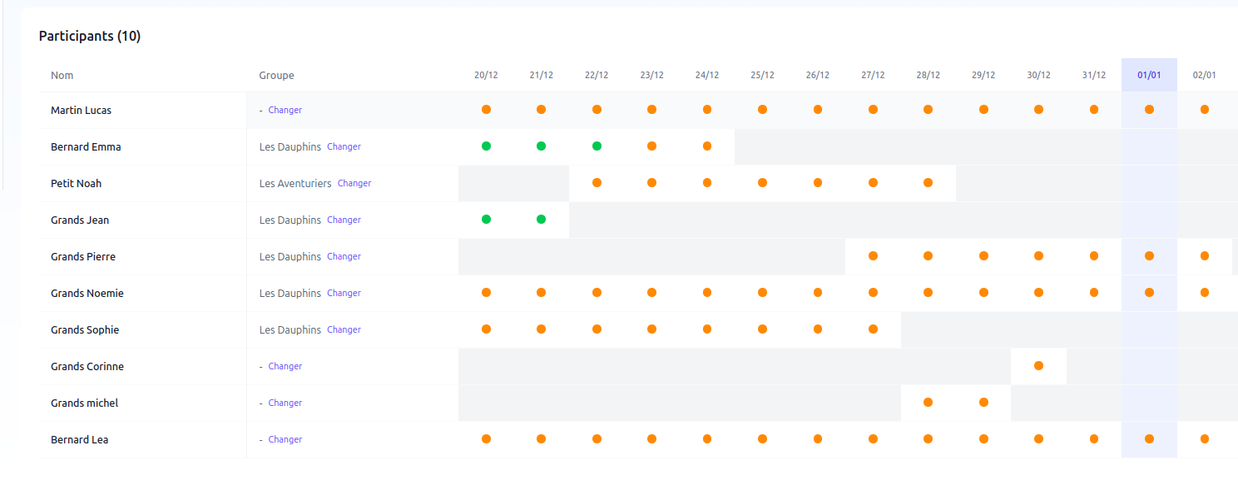Viewport: 1238px width, 485px height.
Task: Click Changer next to Petit Noah's Les Aventuriers
Action: coord(354,183)
